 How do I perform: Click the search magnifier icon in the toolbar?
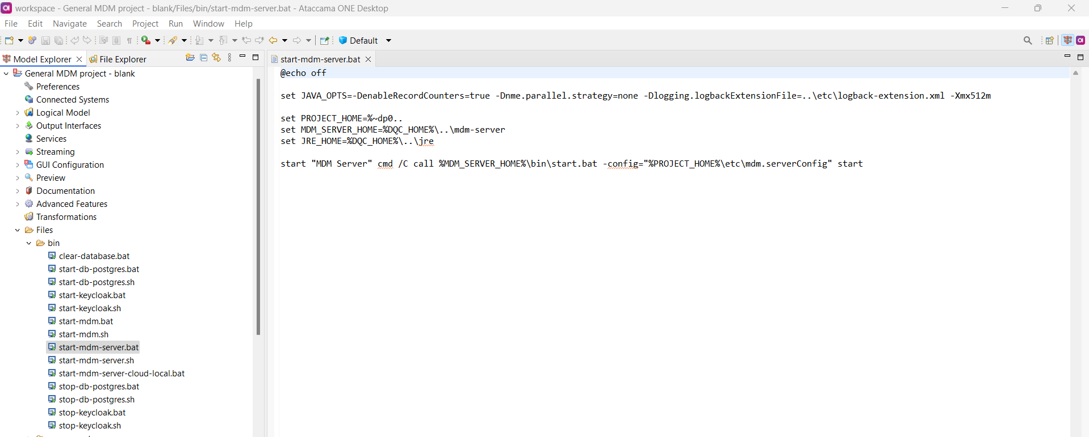[x=1027, y=40]
